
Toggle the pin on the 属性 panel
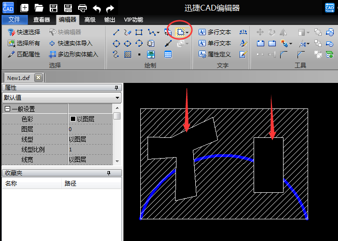(x=116, y=88)
